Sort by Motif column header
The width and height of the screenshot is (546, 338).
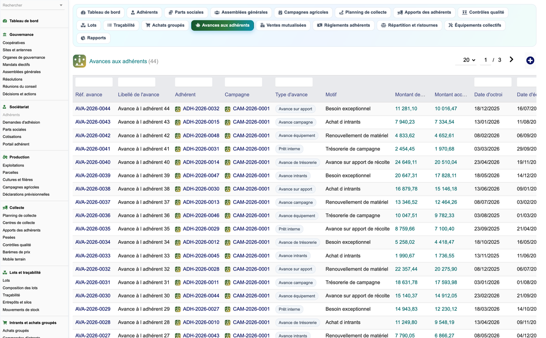point(331,95)
